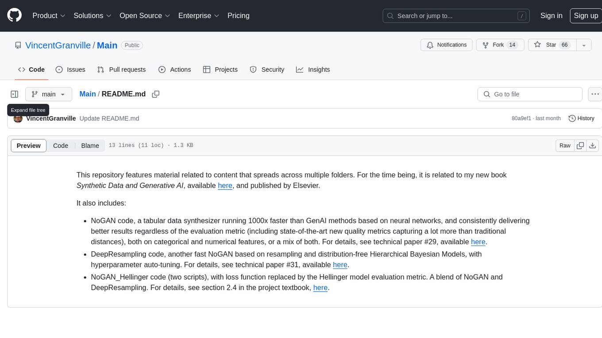Viewport: 602px width, 338px height.
Task: Expand the Product menu
Action: point(49,15)
